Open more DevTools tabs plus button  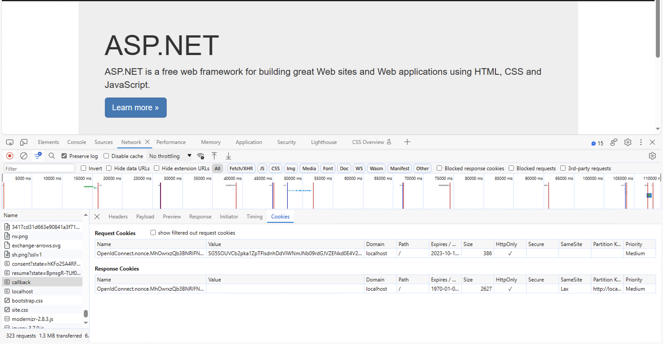click(x=407, y=142)
